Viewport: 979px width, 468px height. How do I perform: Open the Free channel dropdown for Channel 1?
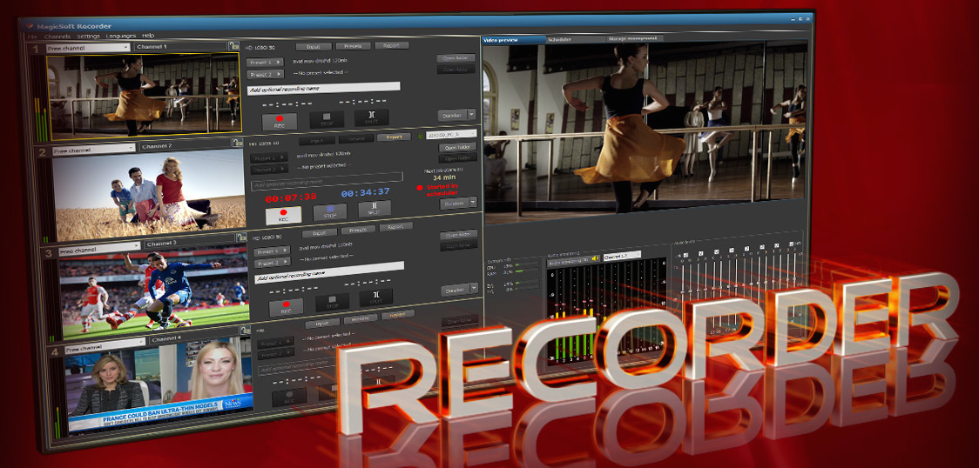[x=87, y=47]
